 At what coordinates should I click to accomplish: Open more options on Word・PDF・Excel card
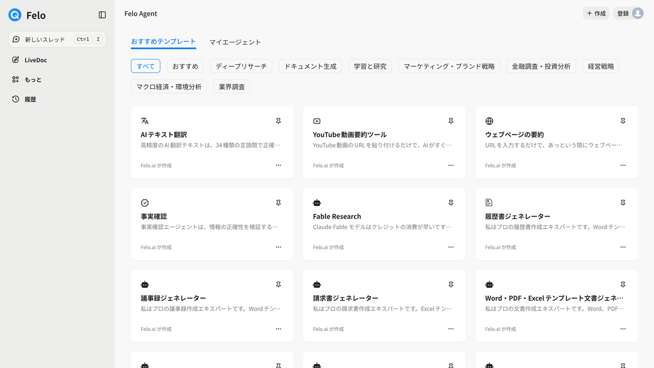point(623,329)
